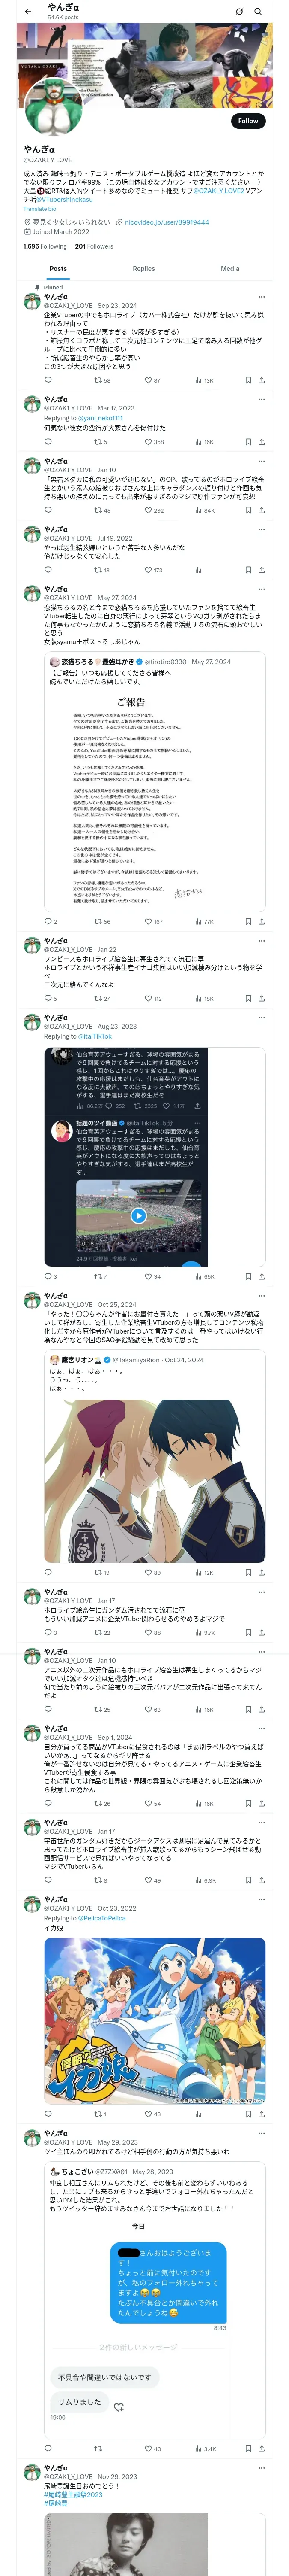289x2576 pixels.
Task: View the 201 Followers list
Action: point(94,246)
